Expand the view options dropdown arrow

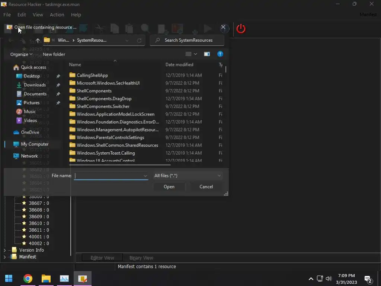click(195, 54)
